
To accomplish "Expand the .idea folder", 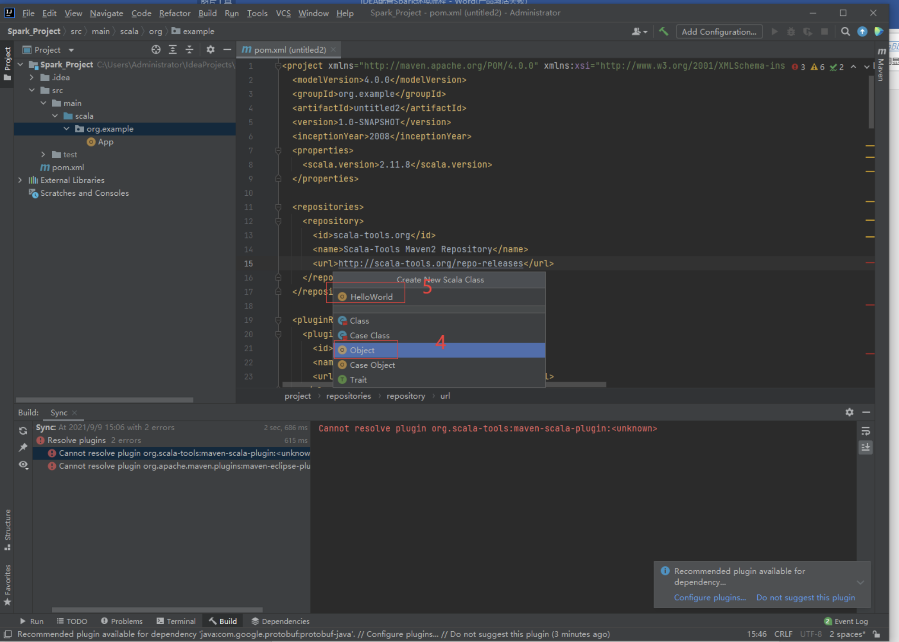I will click(32, 78).
